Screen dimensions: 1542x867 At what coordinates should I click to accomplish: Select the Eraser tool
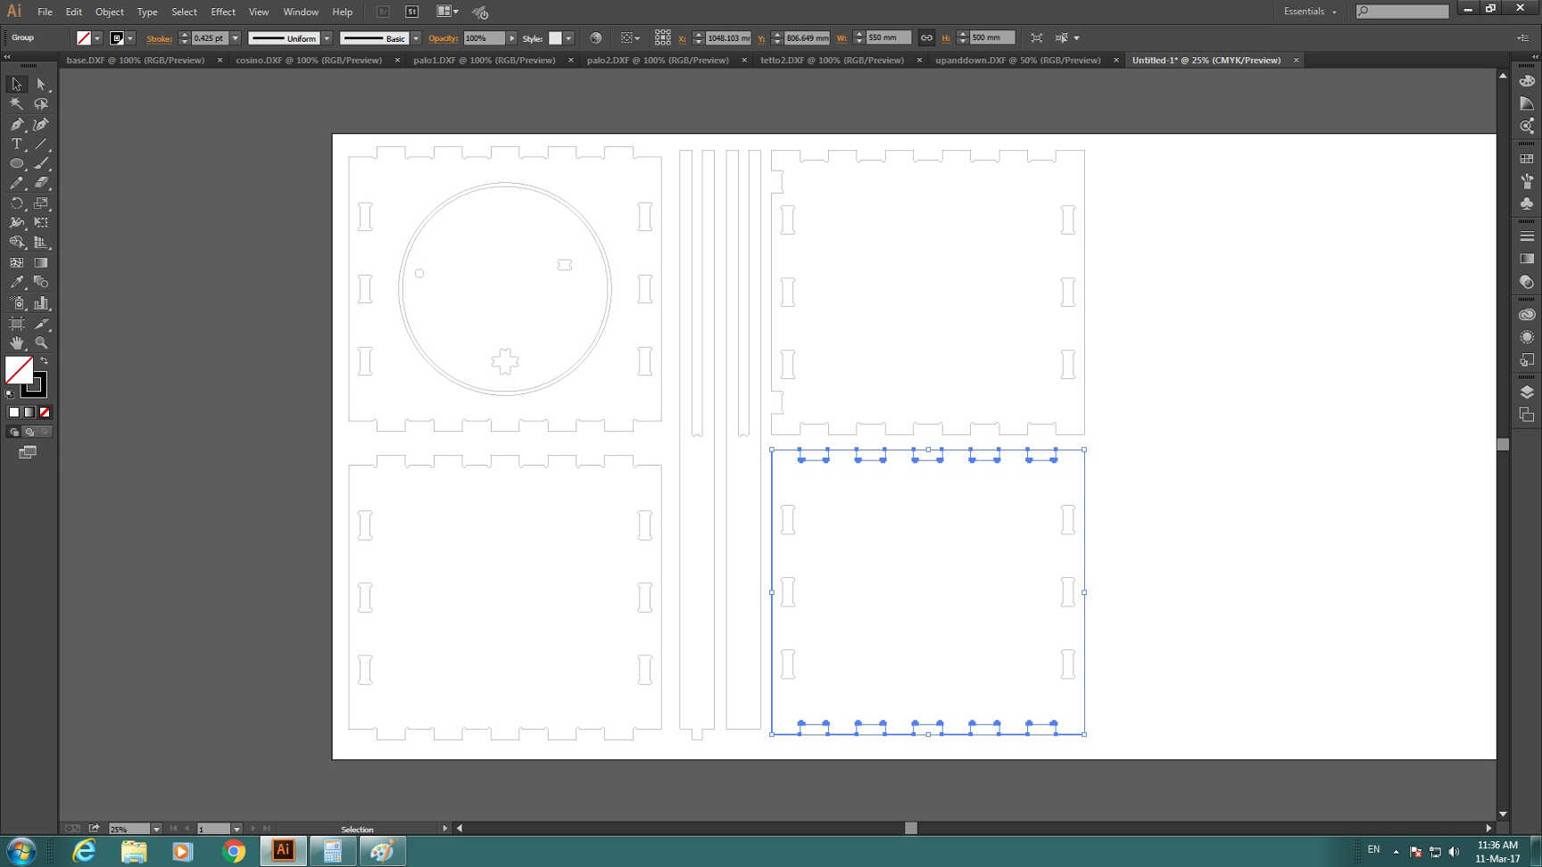point(41,183)
